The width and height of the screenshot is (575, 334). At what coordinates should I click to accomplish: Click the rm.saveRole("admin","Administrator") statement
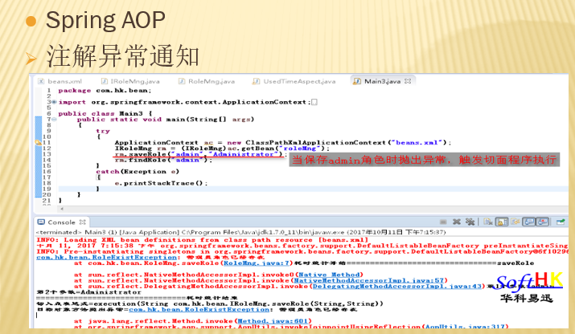point(200,154)
